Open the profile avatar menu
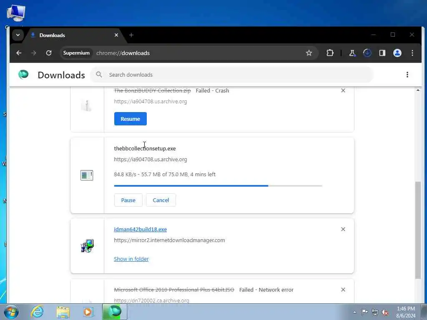This screenshot has width=427, height=320. [397, 53]
